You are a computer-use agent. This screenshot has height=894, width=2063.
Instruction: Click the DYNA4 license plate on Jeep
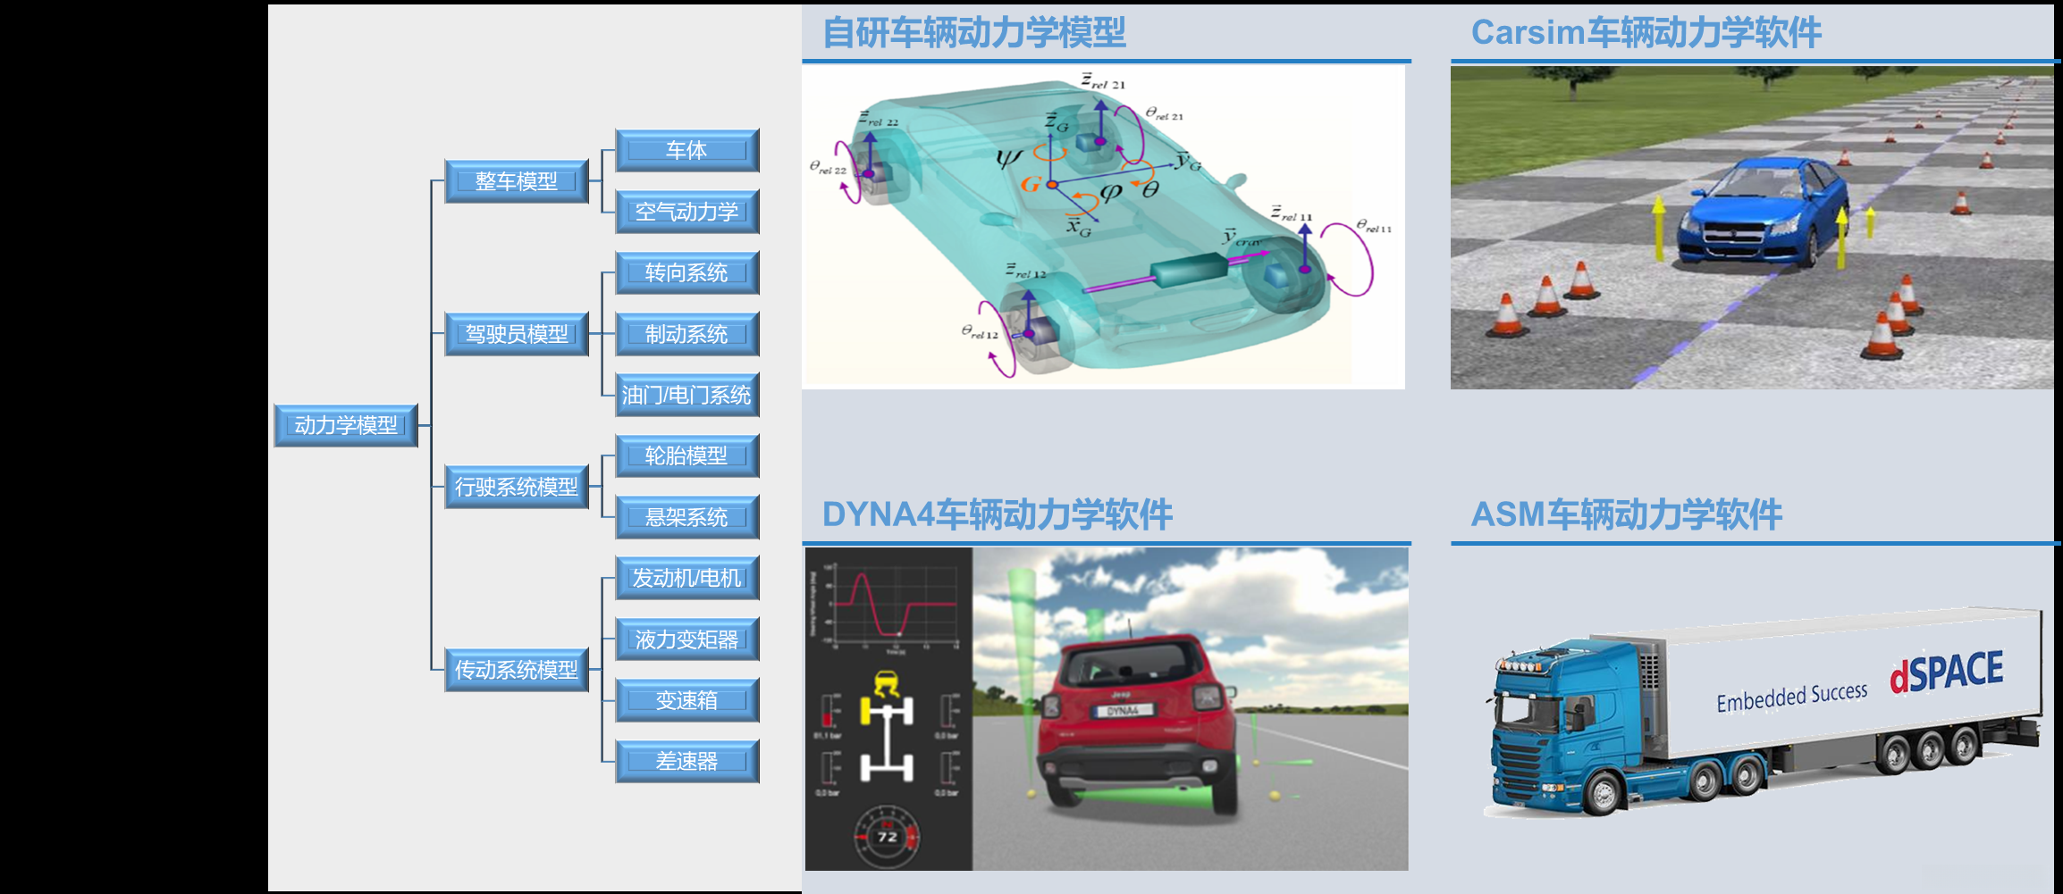(1123, 711)
